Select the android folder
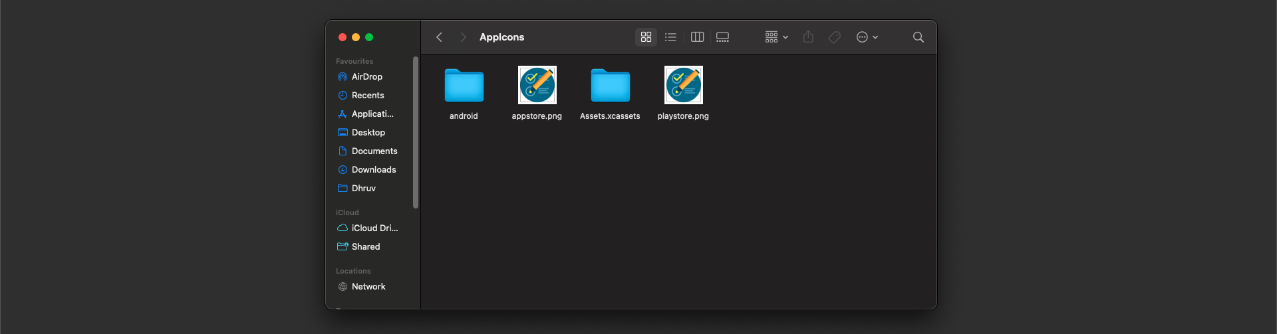This screenshot has width=1277, height=334. pos(464,86)
